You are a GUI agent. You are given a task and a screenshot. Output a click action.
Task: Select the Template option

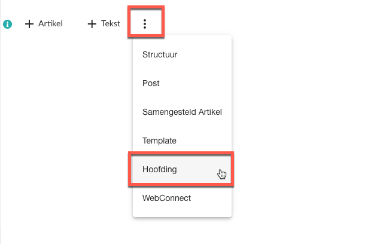pos(182,141)
